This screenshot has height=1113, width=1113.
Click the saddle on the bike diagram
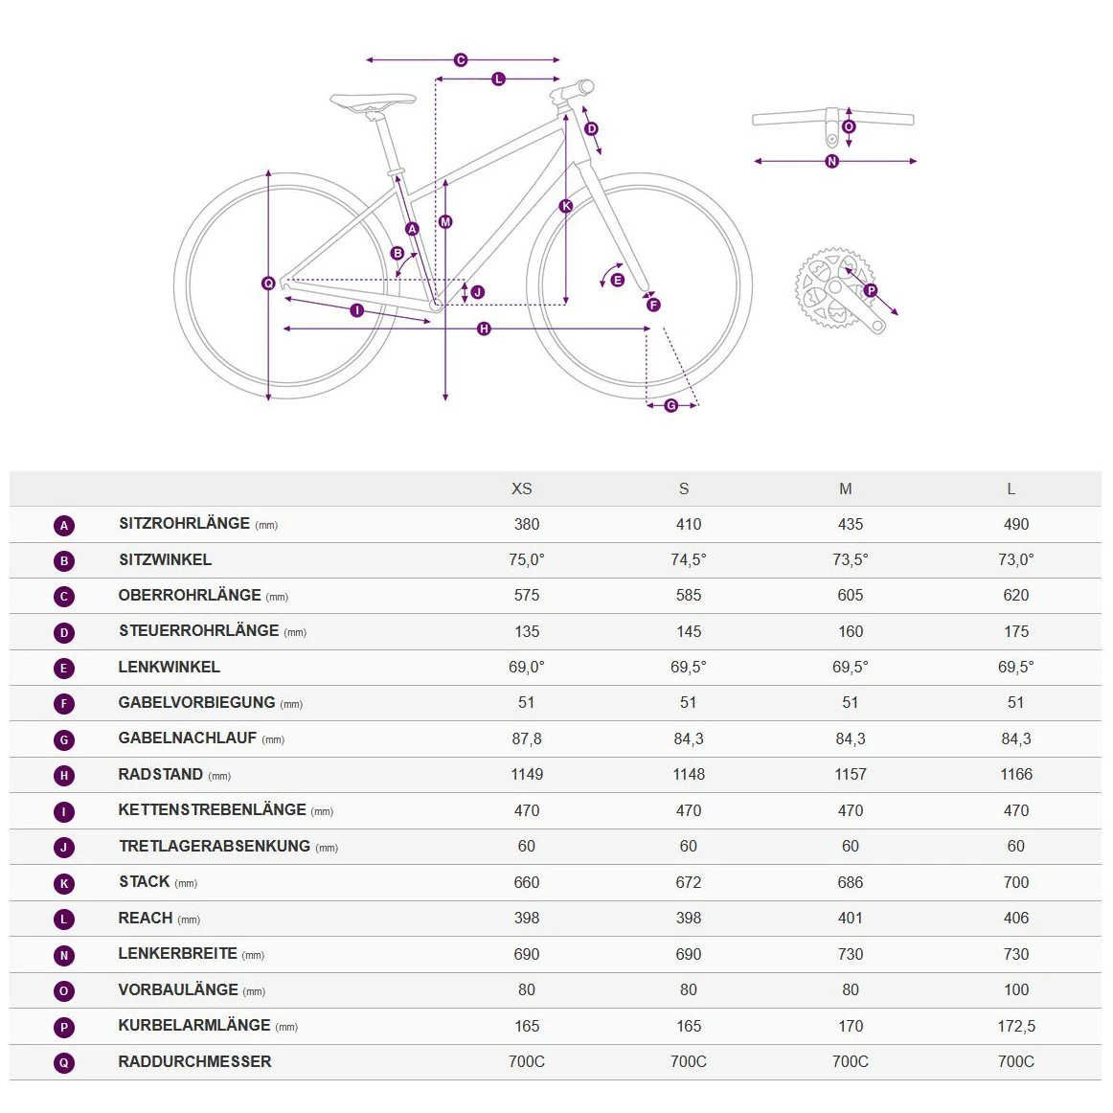tap(372, 100)
